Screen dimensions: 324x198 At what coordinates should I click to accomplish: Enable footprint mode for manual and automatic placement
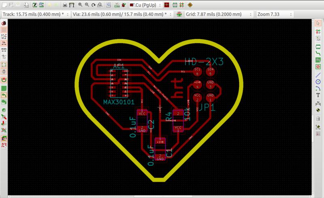click(175, 5)
